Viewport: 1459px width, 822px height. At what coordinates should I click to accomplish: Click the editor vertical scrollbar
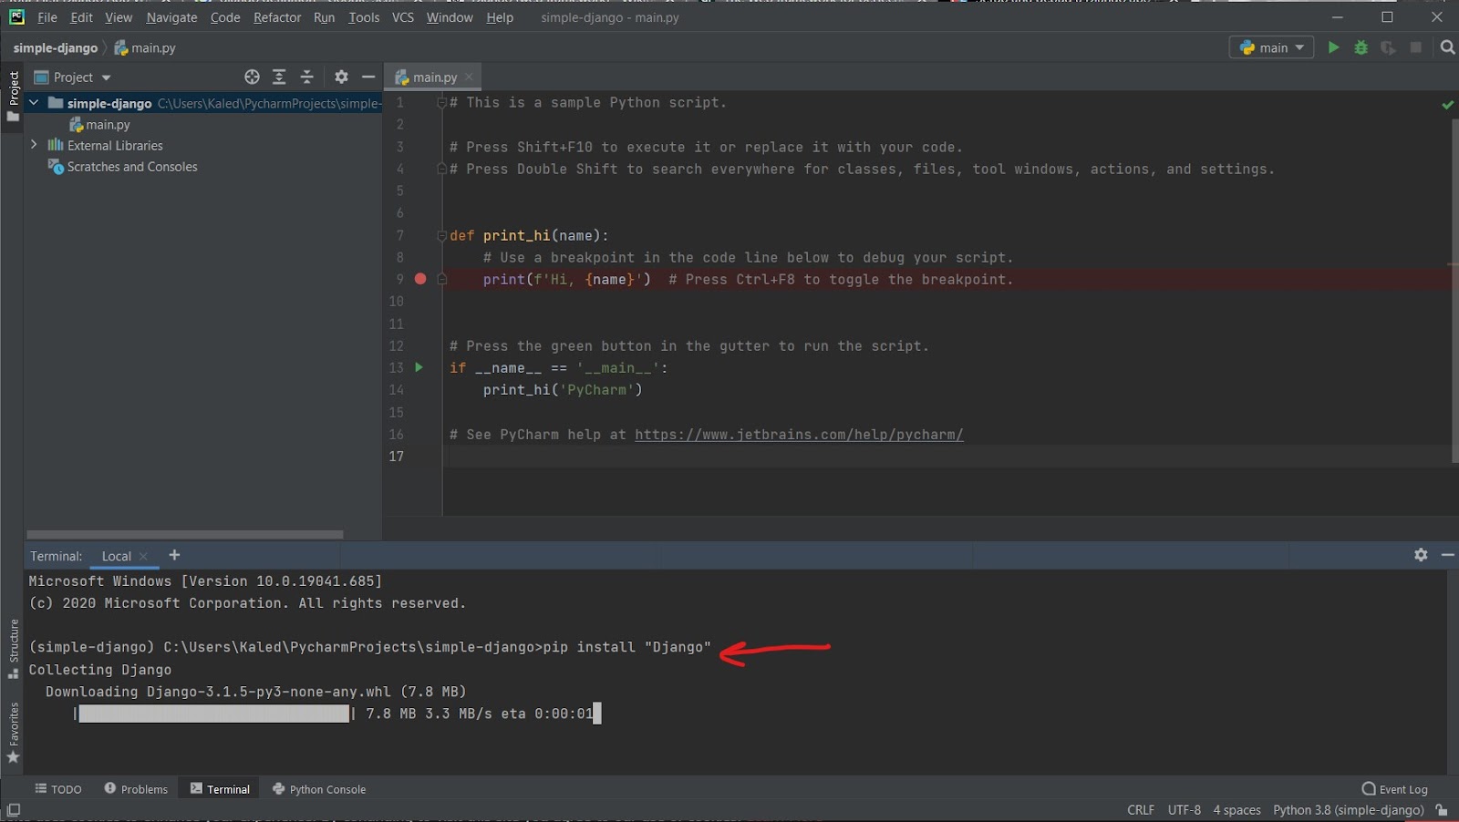[x=1454, y=290]
